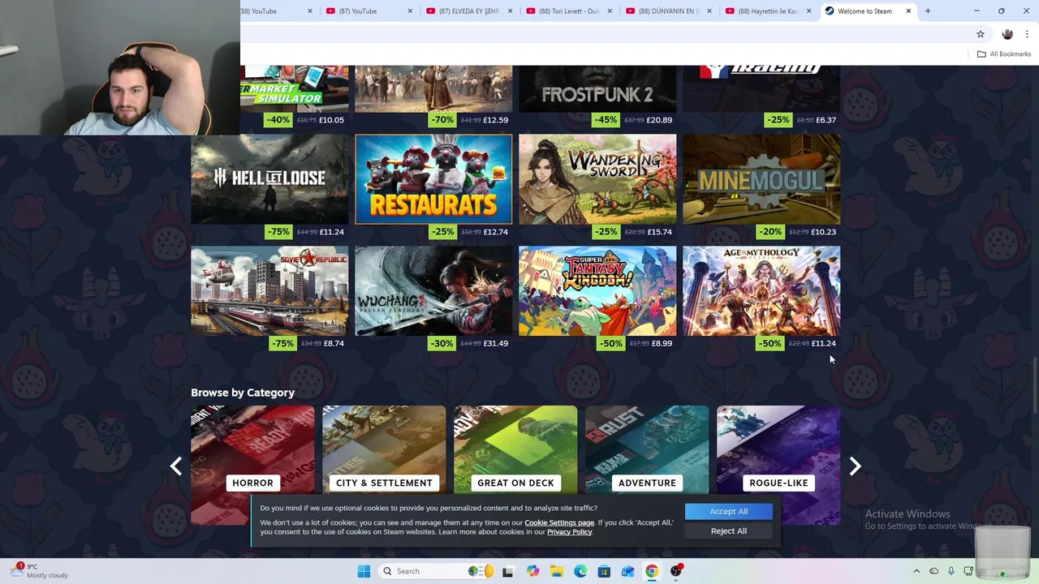The height and width of the screenshot is (584, 1039).
Task: Open the Restaurats game tile
Action: (x=433, y=179)
